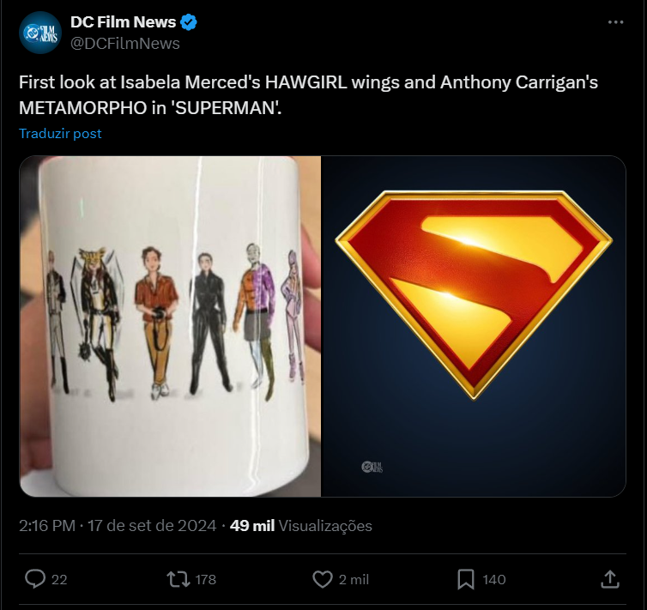Click the post text about HAWGIRL wings

tap(308, 97)
